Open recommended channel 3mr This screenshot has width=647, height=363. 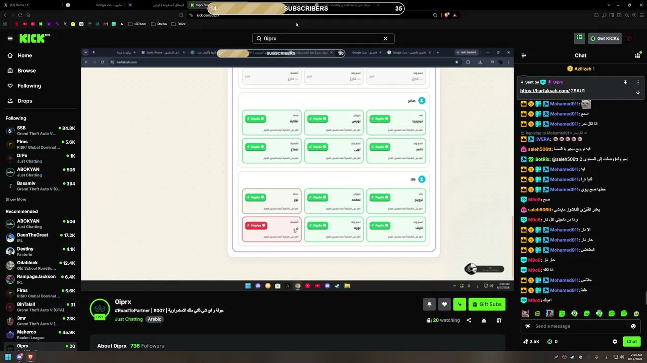(40, 321)
